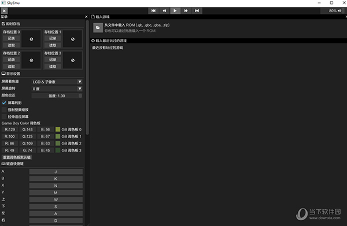Click G:125 field of palette 1
The height and width of the screenshot is (226, 347).
tap(27, 136)
